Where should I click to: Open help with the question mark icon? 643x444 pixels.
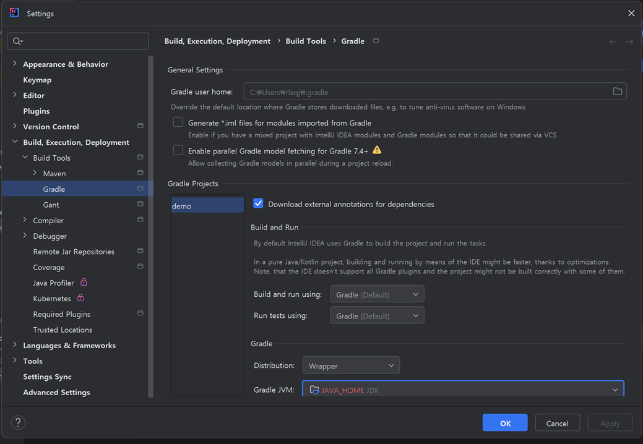coord(18,423)
